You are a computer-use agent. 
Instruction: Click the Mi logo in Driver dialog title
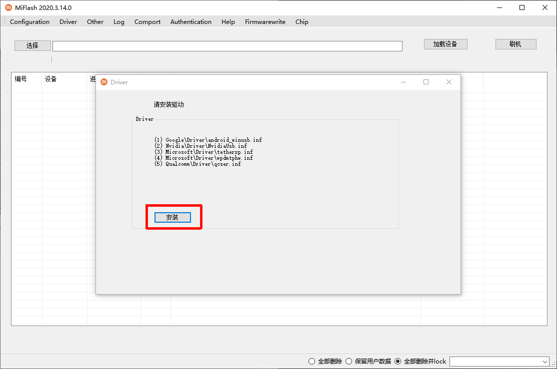tap(104, 82)
